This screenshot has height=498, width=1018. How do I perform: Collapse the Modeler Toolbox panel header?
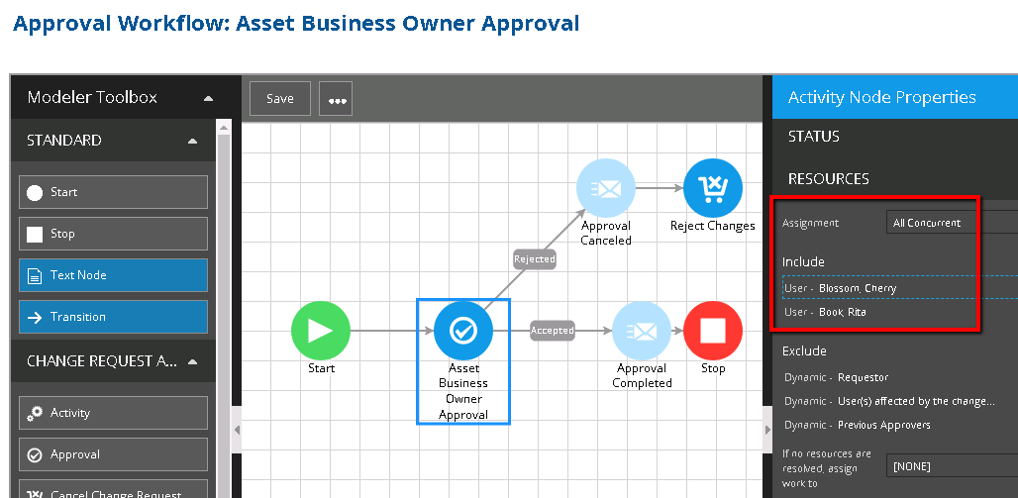click(x=208, y=98)
